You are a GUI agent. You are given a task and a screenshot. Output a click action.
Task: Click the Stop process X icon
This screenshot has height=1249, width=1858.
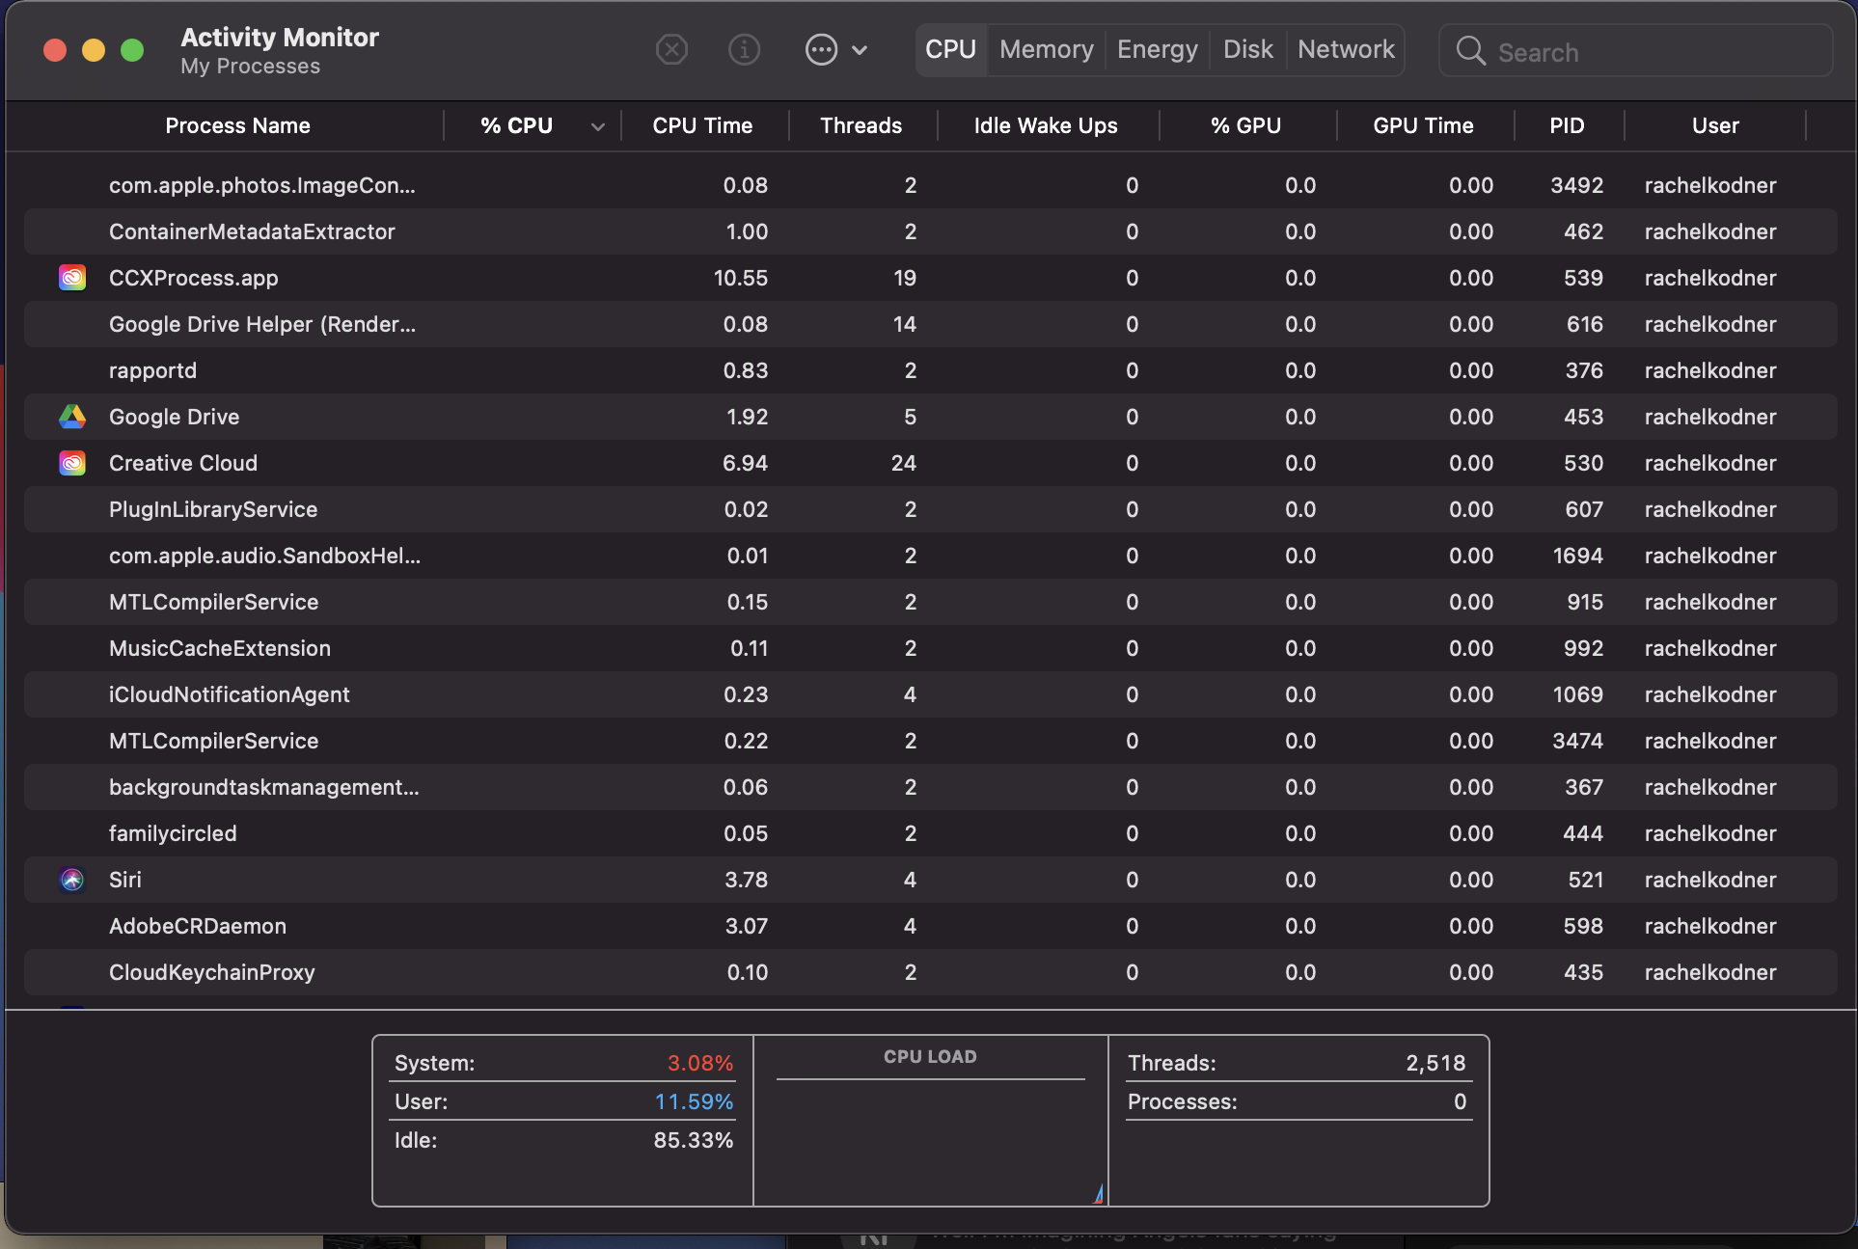tap(671, 49)
